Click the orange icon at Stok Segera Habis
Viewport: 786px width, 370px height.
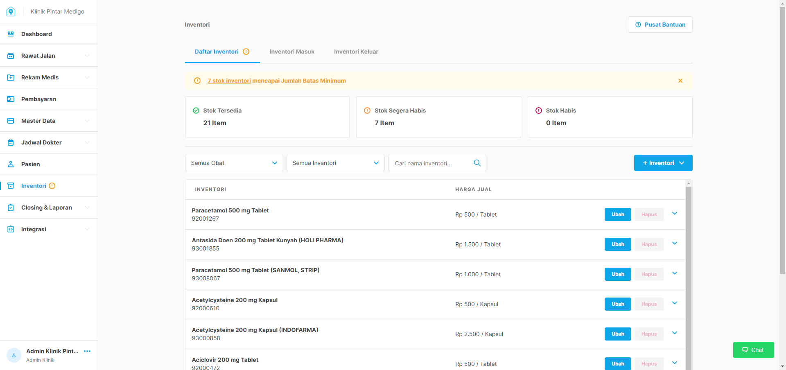click(x=367, y=111)
